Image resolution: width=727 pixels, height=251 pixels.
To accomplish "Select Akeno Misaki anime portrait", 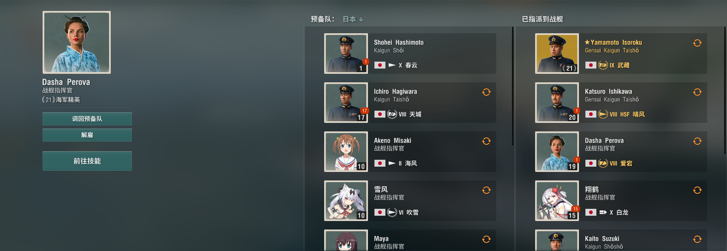I will [346, 152].
